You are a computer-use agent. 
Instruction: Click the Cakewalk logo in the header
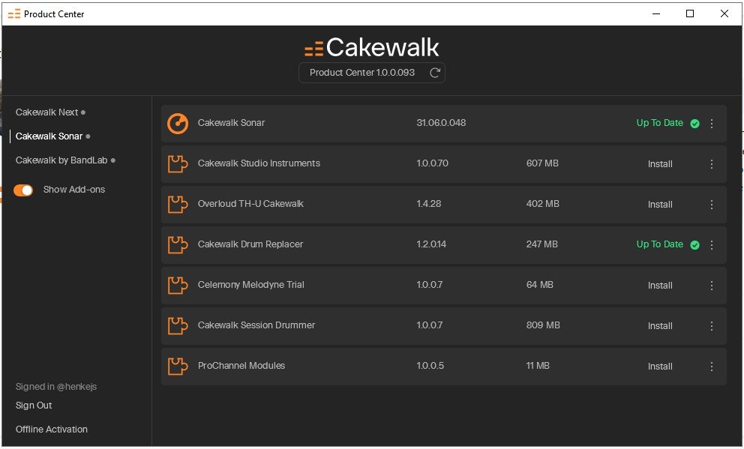click(371, 47)
